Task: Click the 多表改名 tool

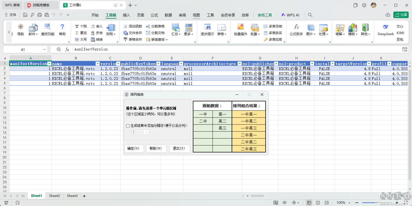Action: point(273,33)
